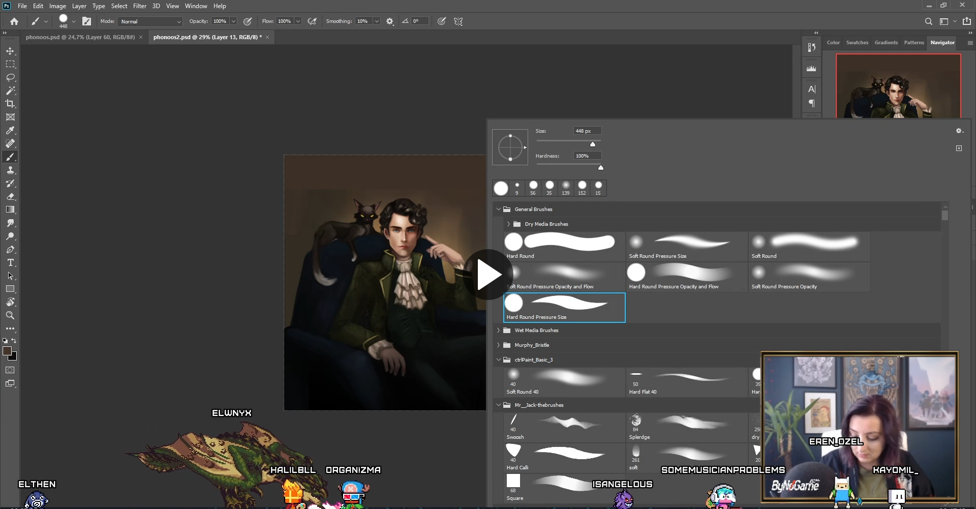
Task: Collapse the General Brushes folder
Action: 499,209
